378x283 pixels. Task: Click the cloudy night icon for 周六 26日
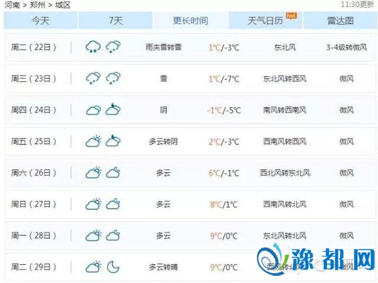pos(113,173)
